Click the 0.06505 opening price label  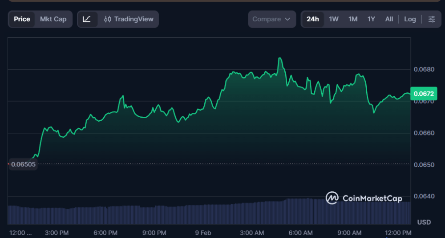click(23, 164)
